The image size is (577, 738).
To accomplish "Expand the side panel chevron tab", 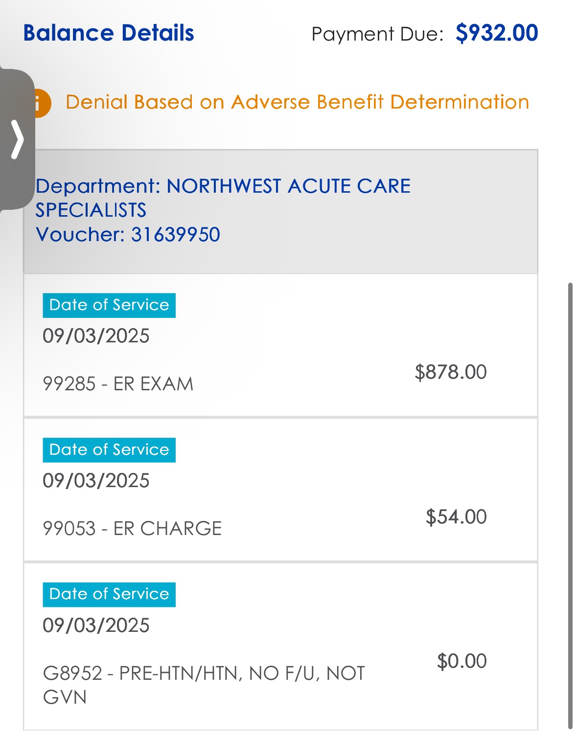I will click(x=17, y=140).
